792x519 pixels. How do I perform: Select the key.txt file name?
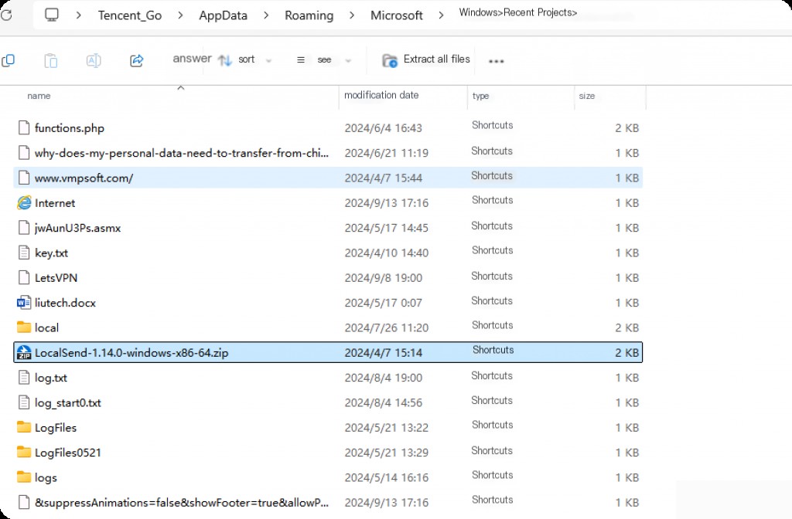[x=51, y=253]
